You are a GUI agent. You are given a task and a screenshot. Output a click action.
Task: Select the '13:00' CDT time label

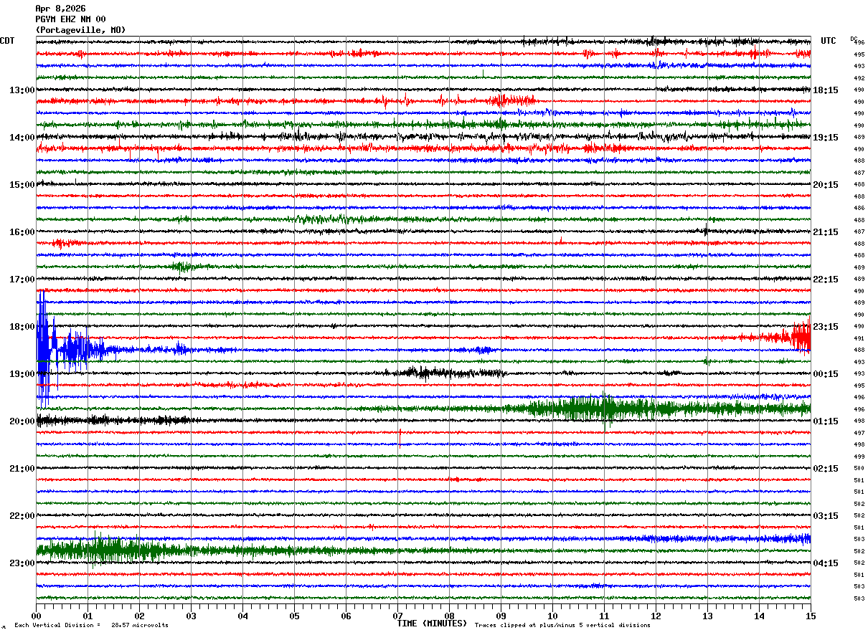(x=22, y=90)
